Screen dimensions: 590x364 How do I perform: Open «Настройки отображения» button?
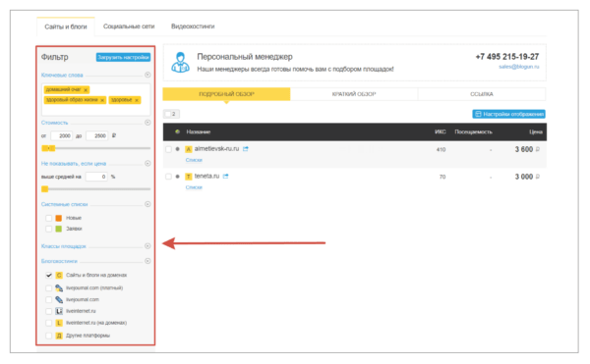(508, 114)
